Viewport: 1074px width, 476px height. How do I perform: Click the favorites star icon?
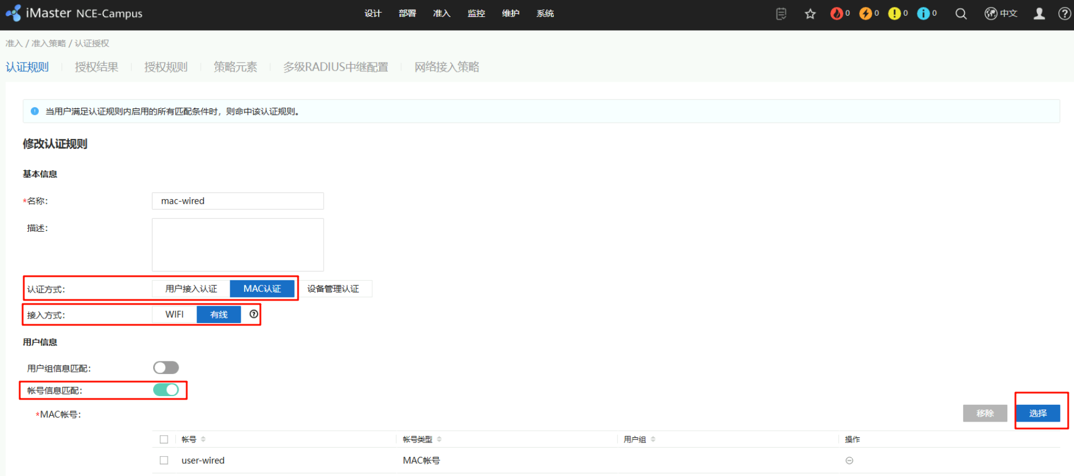tap(810, 14)
